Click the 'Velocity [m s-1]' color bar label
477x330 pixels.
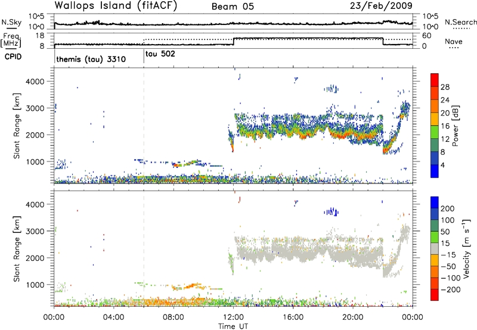466,248
